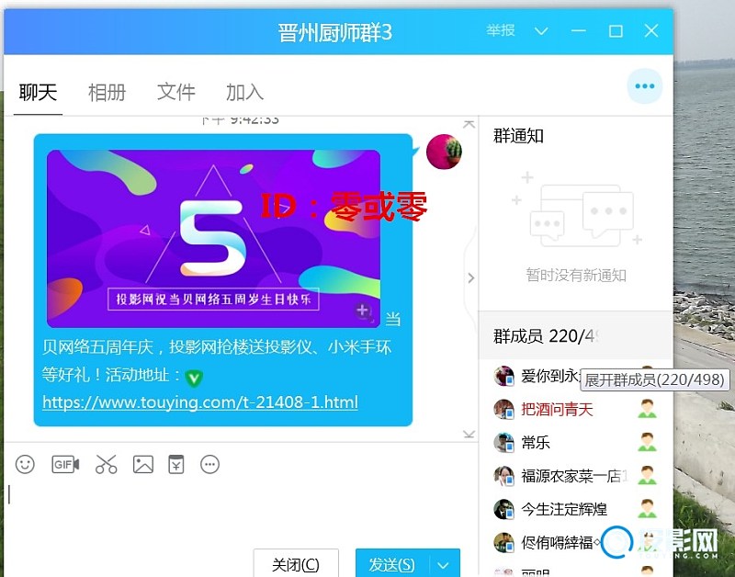The image size is (735, 577).
Task: Click avatar next to 常乐
Action: point(503,443)
